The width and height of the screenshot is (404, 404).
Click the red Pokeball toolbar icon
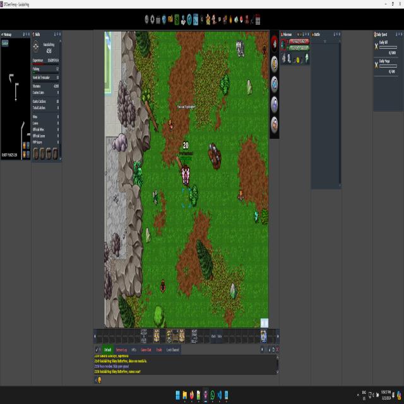point(241,20)
